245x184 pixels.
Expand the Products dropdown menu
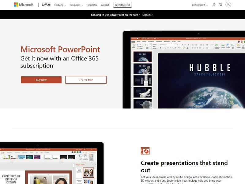60,5
